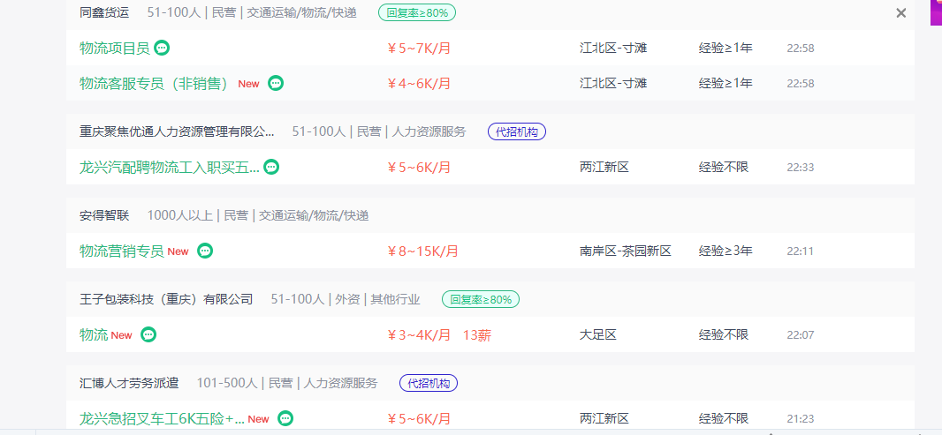Image resolution: width=942 pixels, height=435 pixels.
Task: Click 回复率≥80% badge beside 同鑫货运
Action: 417,12
